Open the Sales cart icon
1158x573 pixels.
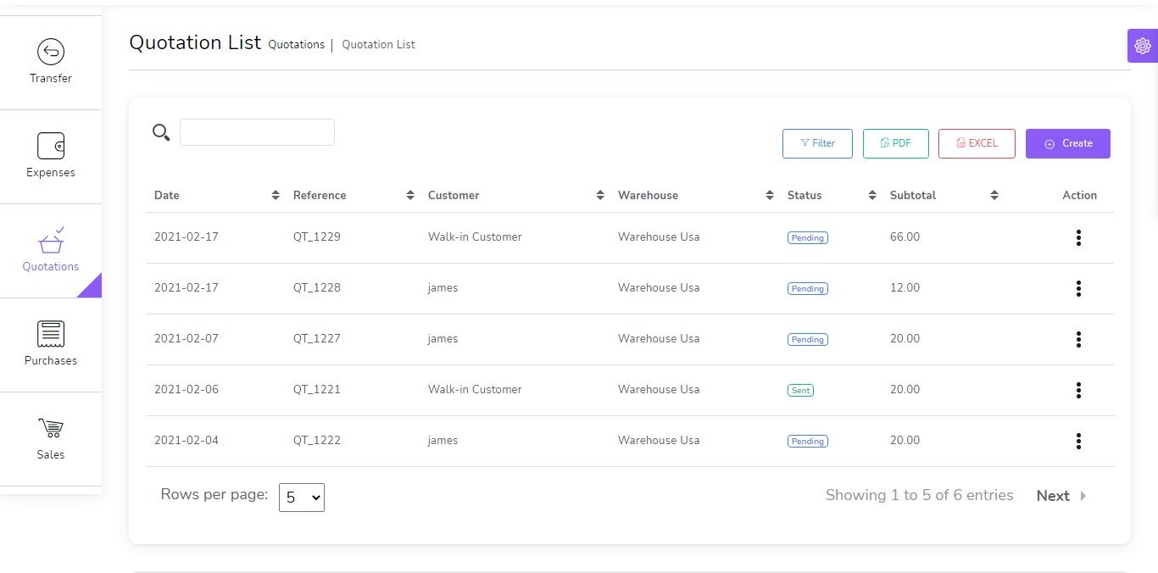[x=51, y=428]
